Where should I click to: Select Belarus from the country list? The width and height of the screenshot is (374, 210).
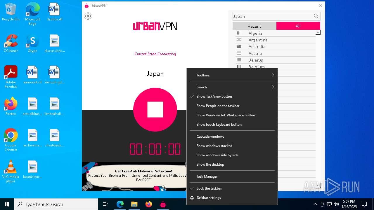pos(276,60)
